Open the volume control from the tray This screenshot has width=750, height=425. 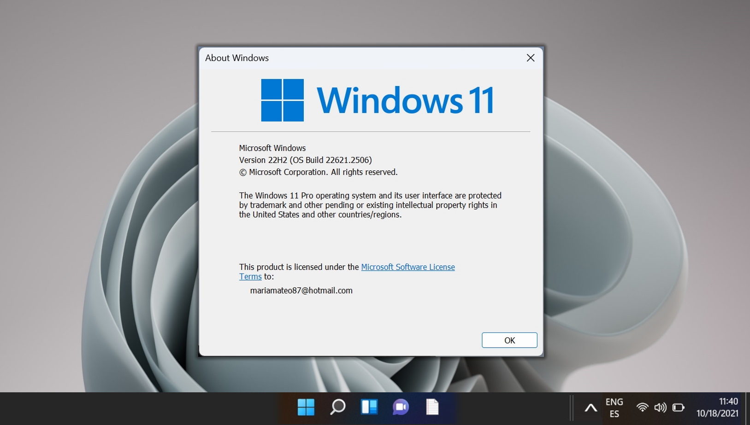pos(660,407)
